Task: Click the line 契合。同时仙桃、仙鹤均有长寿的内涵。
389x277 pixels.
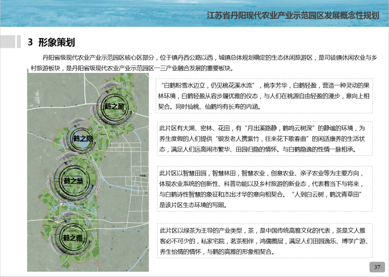Action: (209, 106)
